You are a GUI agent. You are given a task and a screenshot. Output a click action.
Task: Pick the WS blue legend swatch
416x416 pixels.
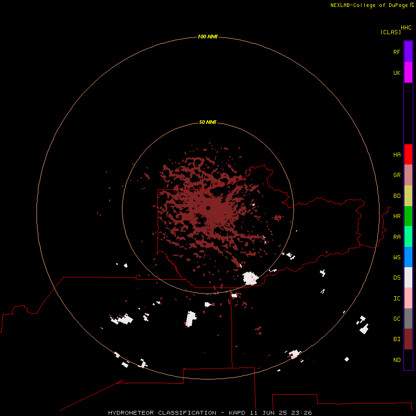(x=408, y=257)
